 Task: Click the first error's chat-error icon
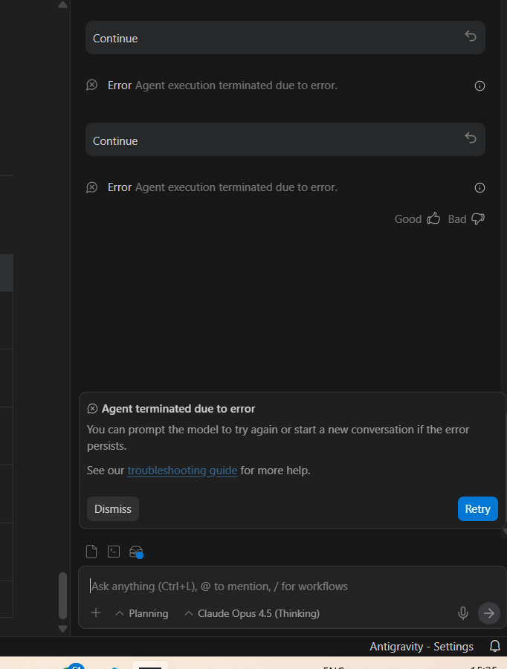tap(91, 85)
